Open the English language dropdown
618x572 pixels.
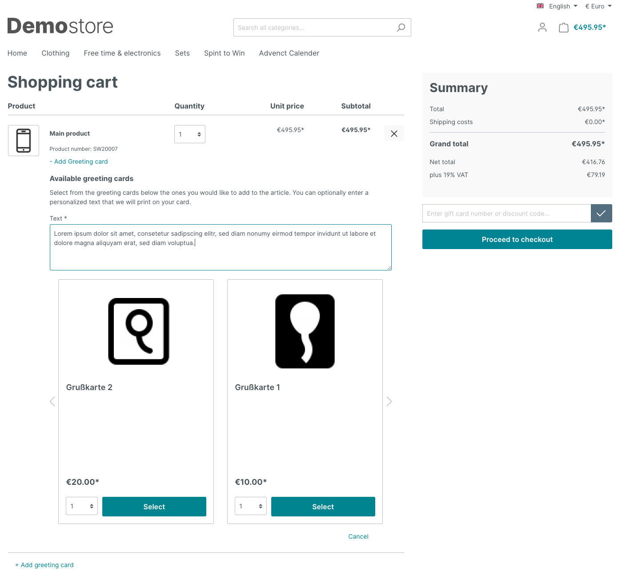coord(557,6)
